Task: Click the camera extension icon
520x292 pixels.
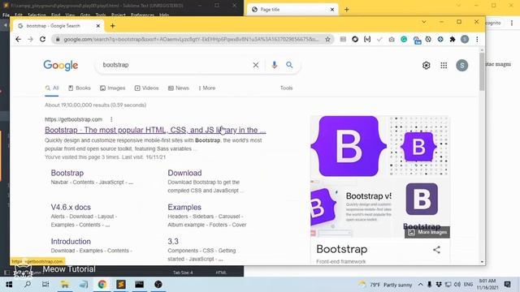Action: click(392, 39)
